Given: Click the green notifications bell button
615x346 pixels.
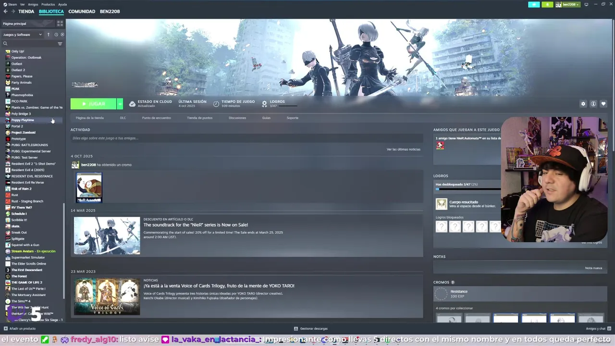Looking at the screenshot, I should tap(547, 4).
